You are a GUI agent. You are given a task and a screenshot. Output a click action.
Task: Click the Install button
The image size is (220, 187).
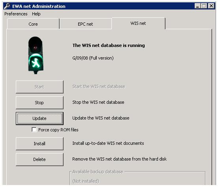coord(39,144)
